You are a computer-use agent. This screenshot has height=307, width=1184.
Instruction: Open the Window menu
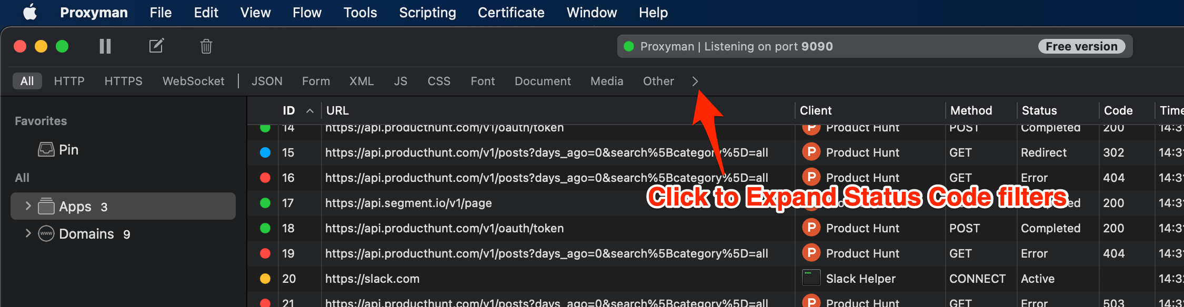[591, 13]
